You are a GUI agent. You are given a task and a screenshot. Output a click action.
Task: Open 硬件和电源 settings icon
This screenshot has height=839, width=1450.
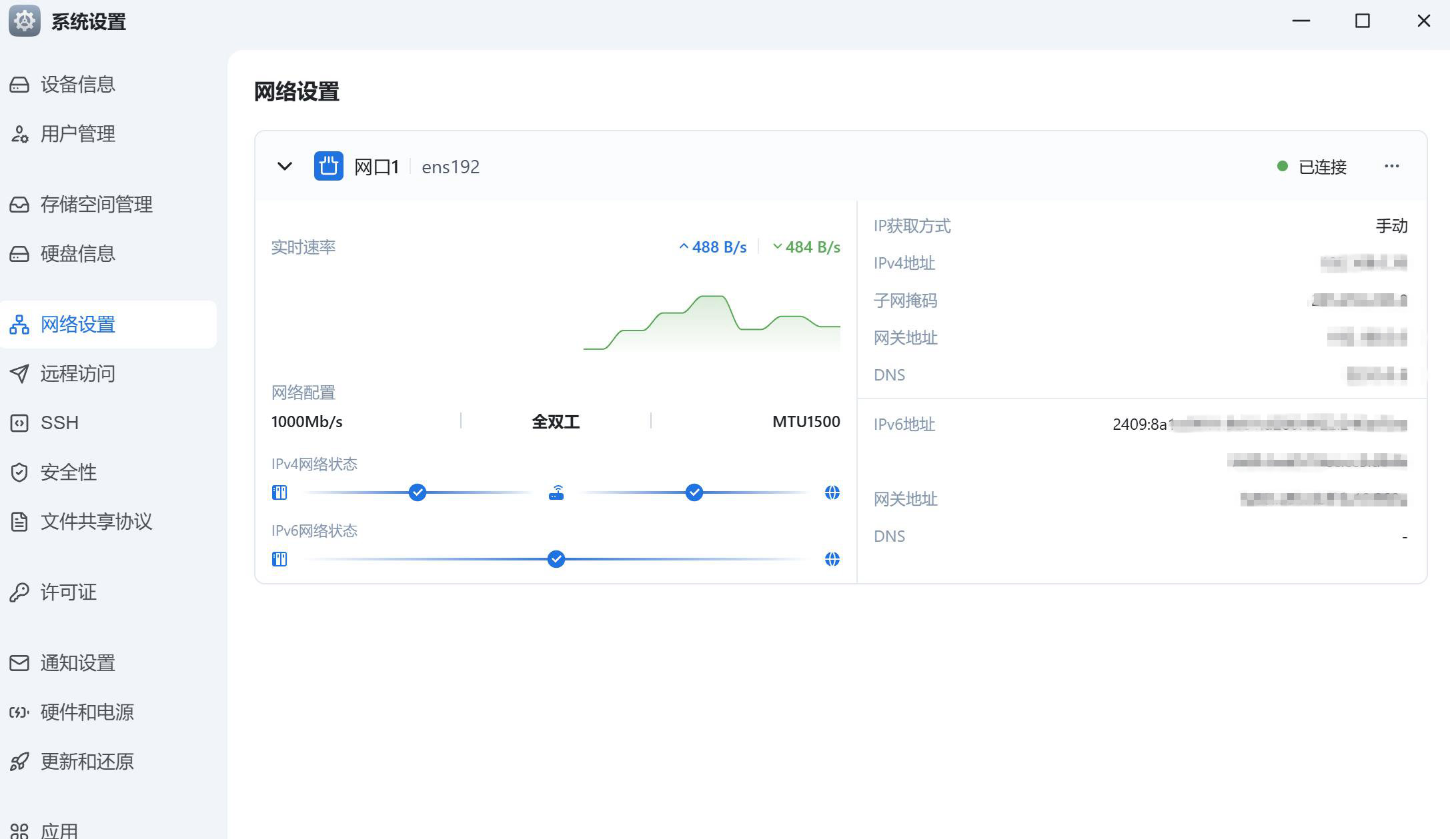pos(19,712)
